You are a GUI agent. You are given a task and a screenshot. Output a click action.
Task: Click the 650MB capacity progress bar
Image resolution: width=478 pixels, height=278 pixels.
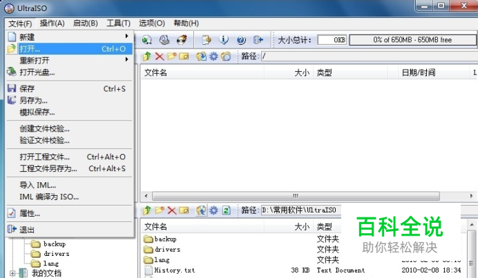pyautogui.click(x=413, y=40)
